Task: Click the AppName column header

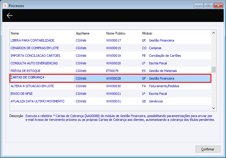Action: point(90,33)
